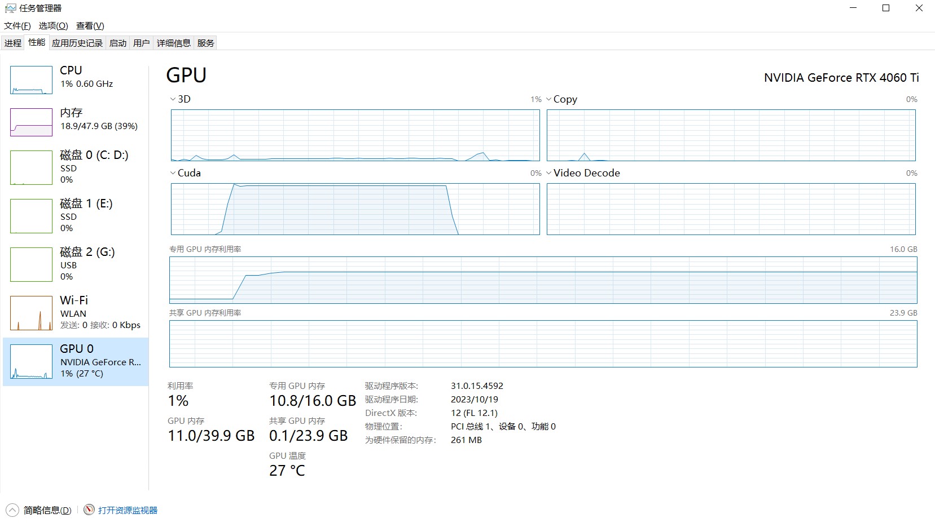The width and height of the screenshot is (935, 527).
Task: Switch to the 详细信息 tab
Action: pos(174,43)
